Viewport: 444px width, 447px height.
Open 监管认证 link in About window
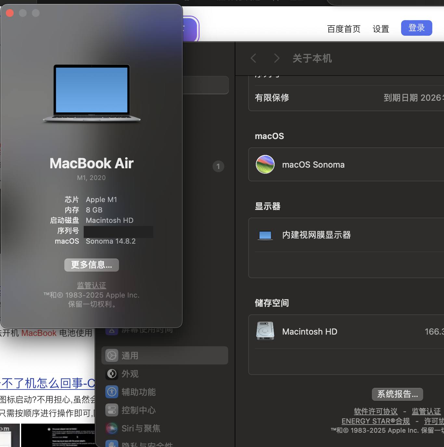point(92,285)
